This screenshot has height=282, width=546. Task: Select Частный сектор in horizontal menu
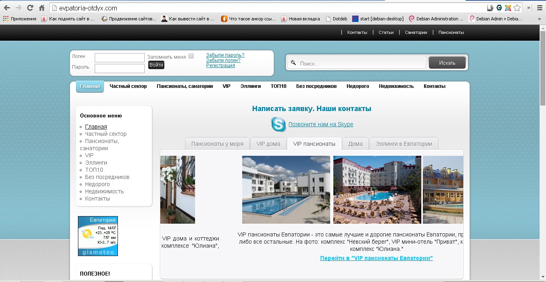pyautogui.click(x=128, y=86)
